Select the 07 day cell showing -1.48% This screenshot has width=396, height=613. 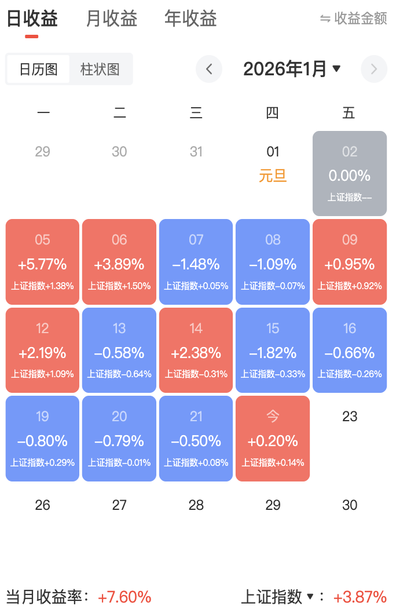[x=196, y=262]
